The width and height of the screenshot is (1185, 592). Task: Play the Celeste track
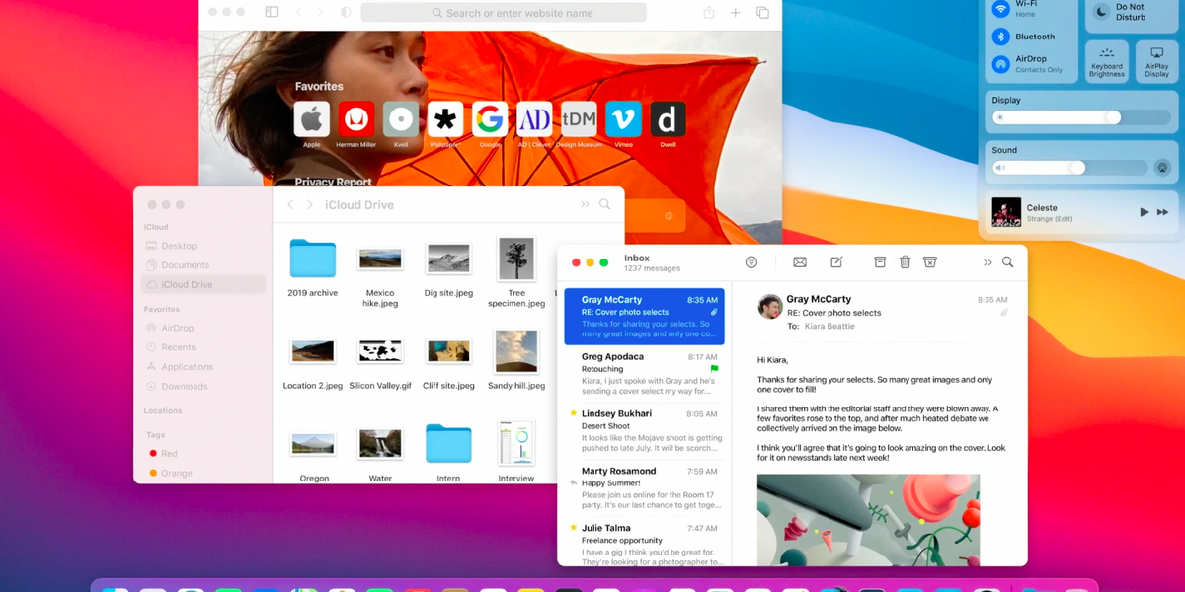[1145, 212]
